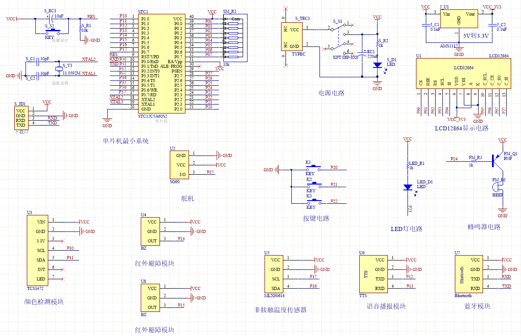The width and height of the screenshot is (521, 336).
Task: Click the S_Y1 11.0592M crystal symbol
Action: [x=59, y=68]
